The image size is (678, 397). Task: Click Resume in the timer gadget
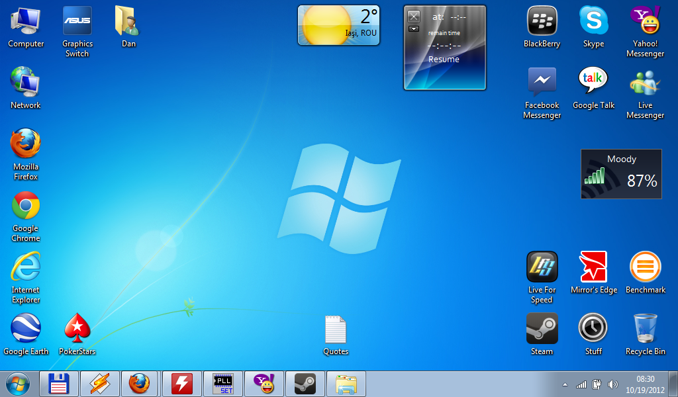(x=444, y=59)
